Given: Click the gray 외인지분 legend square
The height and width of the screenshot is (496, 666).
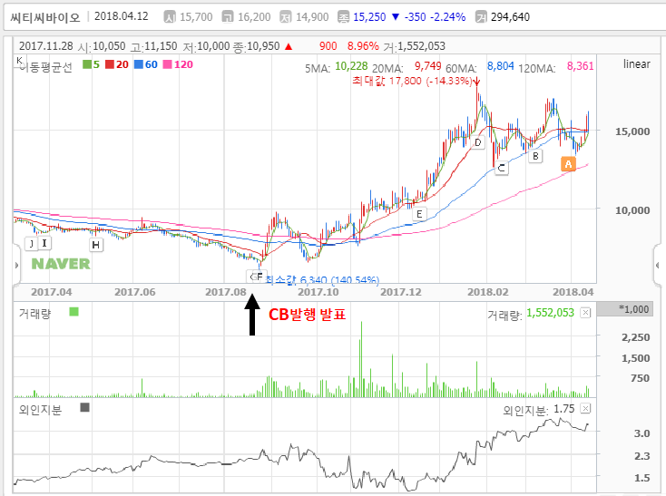Looking at the screenshot, I should coord(85,407).
